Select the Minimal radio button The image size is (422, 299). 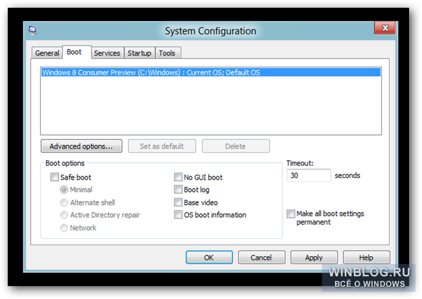[64, 190]
